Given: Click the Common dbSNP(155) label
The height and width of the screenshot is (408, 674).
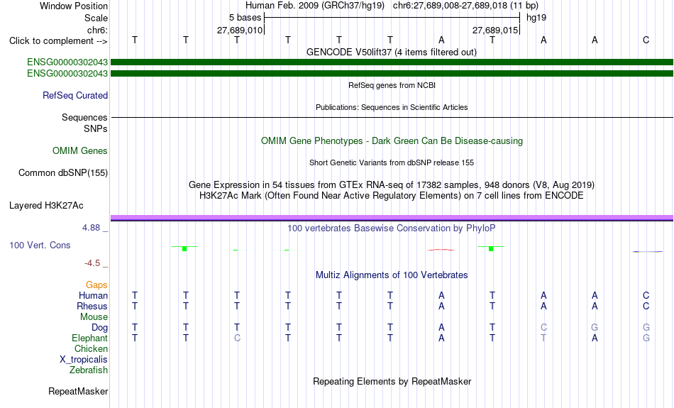Looking at the screenshot, I should click(x=62, y=173).
